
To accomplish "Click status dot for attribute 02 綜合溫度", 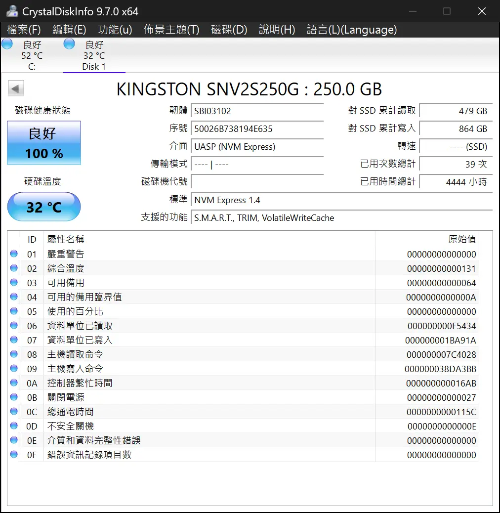I will coord(14,268).
